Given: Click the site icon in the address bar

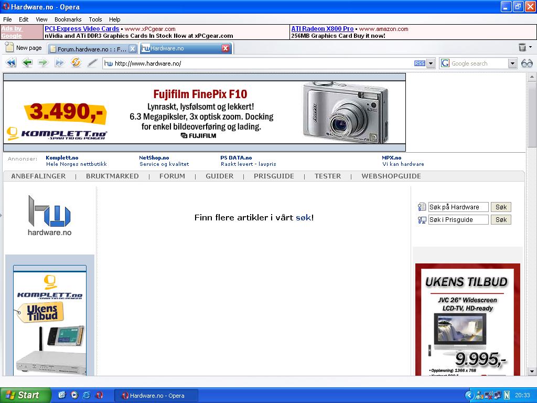Looking at the screenshot, I should (x=108, y=63).
